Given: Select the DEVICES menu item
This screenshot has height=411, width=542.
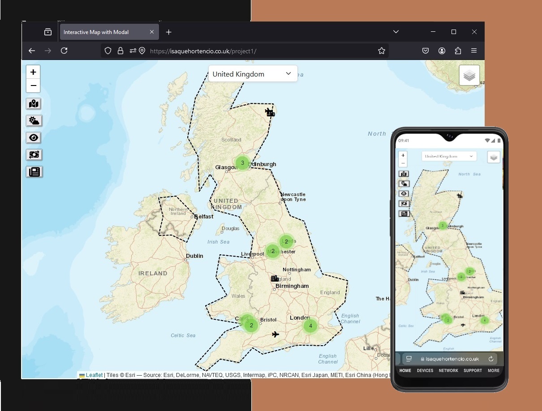Looking at the screenshot, I should (425, 370).
